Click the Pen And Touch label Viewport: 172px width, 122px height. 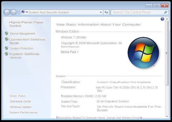click(x=71, y=106)
